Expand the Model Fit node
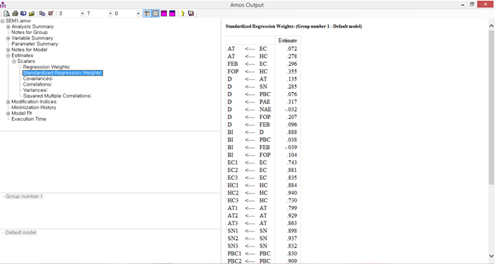This screenshot has width=496, height=264. pos(9,113)
